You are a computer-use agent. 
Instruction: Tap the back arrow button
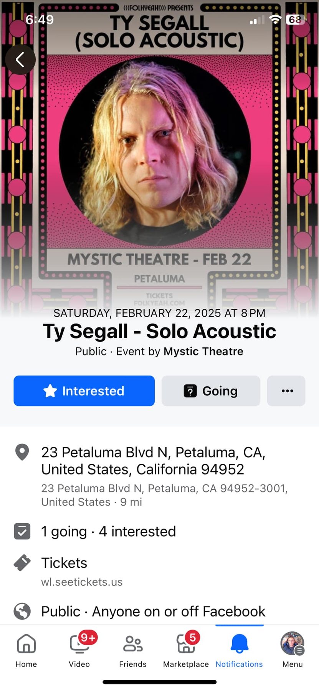pyautogui.click(x=20, y=60)
